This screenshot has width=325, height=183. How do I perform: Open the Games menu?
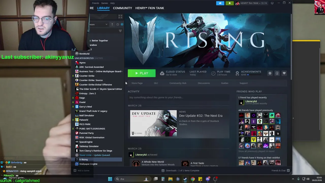click(105, 3)
